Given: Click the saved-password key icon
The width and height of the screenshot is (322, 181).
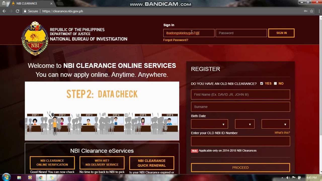Looking at the screenshot, I should [306, 11].
